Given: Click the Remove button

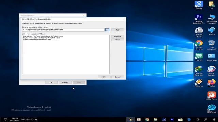Looking at the screenshot, I should click(x=118, y=36).
